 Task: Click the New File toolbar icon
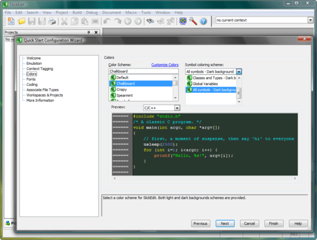(x=11, y=21)
